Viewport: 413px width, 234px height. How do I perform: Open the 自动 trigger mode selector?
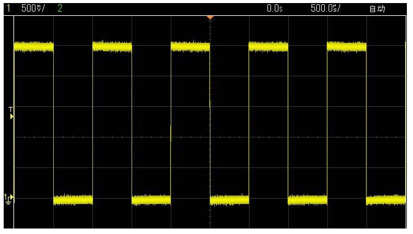377,9
